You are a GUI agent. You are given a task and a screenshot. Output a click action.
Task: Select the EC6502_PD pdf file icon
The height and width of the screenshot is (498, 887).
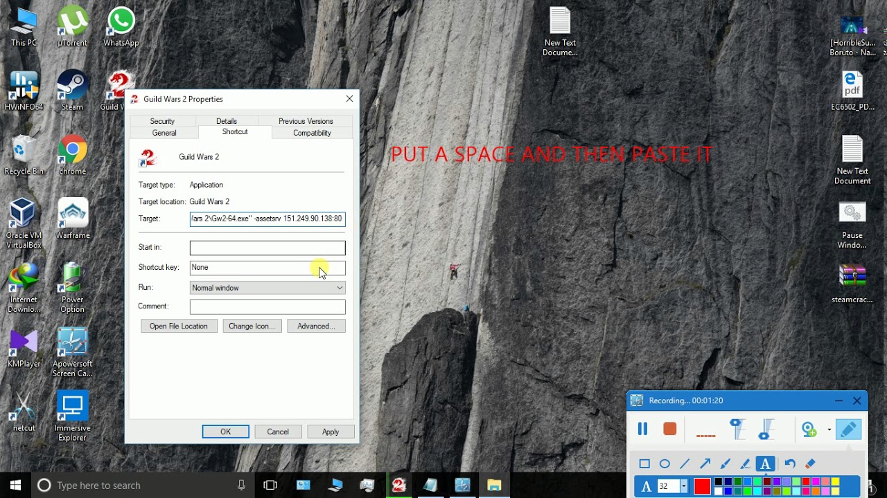click(852, 91)
